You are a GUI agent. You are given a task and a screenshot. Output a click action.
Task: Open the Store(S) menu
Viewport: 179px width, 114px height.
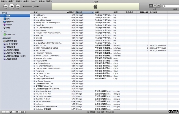point(34,1)
